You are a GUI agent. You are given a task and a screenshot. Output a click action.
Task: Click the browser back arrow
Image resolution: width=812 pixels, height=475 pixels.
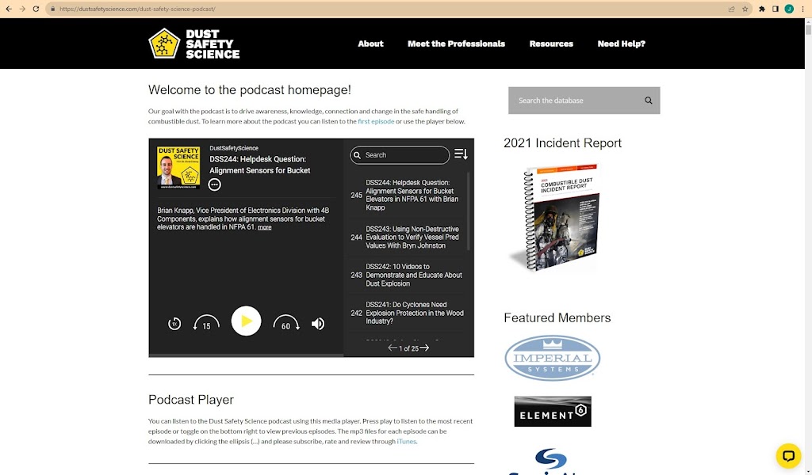[x=9, y=9]
